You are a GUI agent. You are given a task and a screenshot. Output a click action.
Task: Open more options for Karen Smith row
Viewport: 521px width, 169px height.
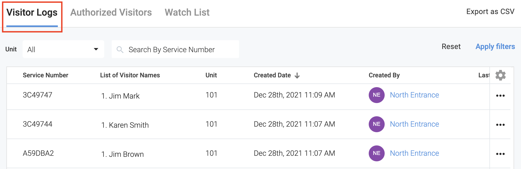tap(500, 125)
